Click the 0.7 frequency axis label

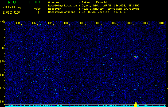pos(2,88)
